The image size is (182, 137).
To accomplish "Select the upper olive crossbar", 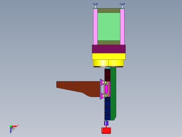I will pos(109,11).
